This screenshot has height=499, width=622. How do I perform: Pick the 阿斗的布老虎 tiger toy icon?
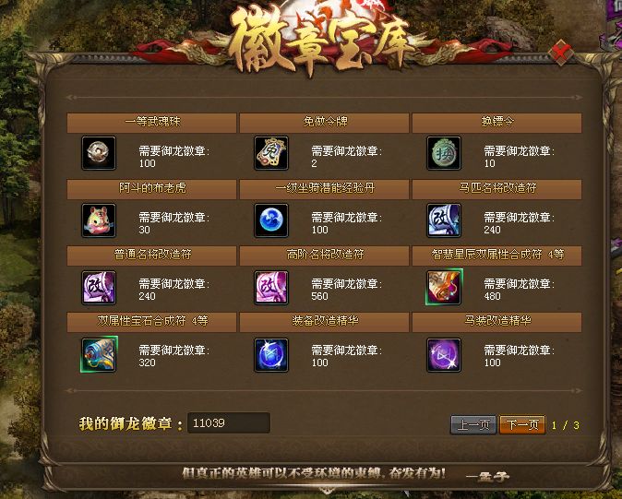click(x=99, y=220)
